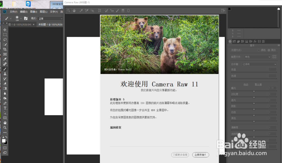Select the White Balance eyedropper tool

coord(81,10)
